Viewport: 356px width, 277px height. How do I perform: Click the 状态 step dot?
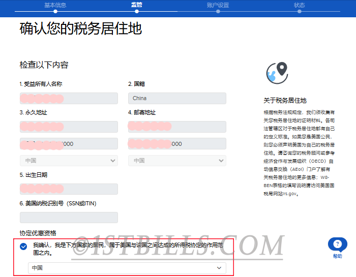(x=299, y=11)
